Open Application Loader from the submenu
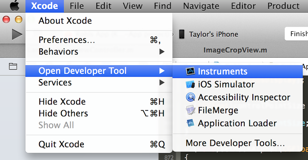The height and width of the screenshot is (160, 308). 237,123
